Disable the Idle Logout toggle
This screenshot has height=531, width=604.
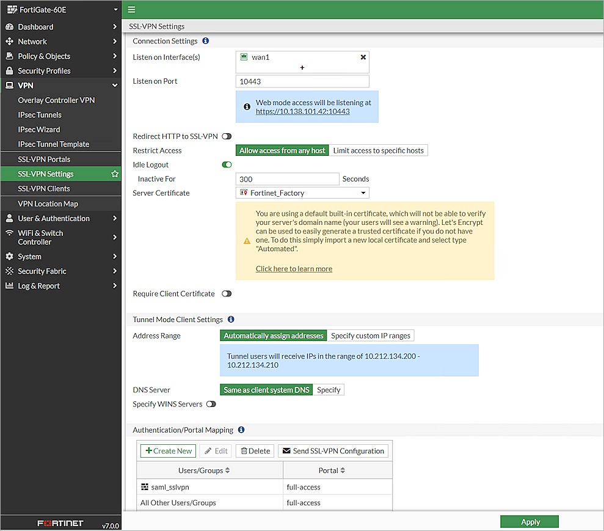point(227,164)
